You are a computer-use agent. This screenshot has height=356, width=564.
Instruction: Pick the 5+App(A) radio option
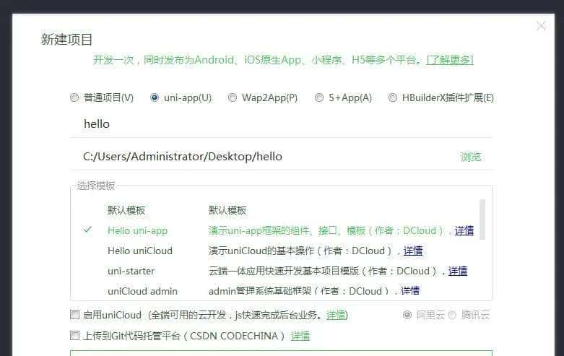click(x=319, y=97)
